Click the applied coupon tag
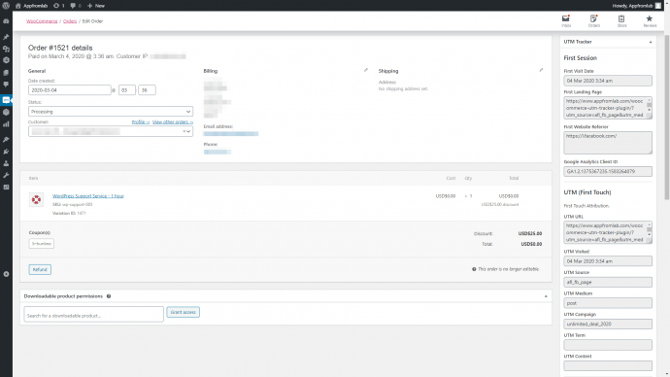The height and width of the screenshot is (377, 670). point(42,244)
